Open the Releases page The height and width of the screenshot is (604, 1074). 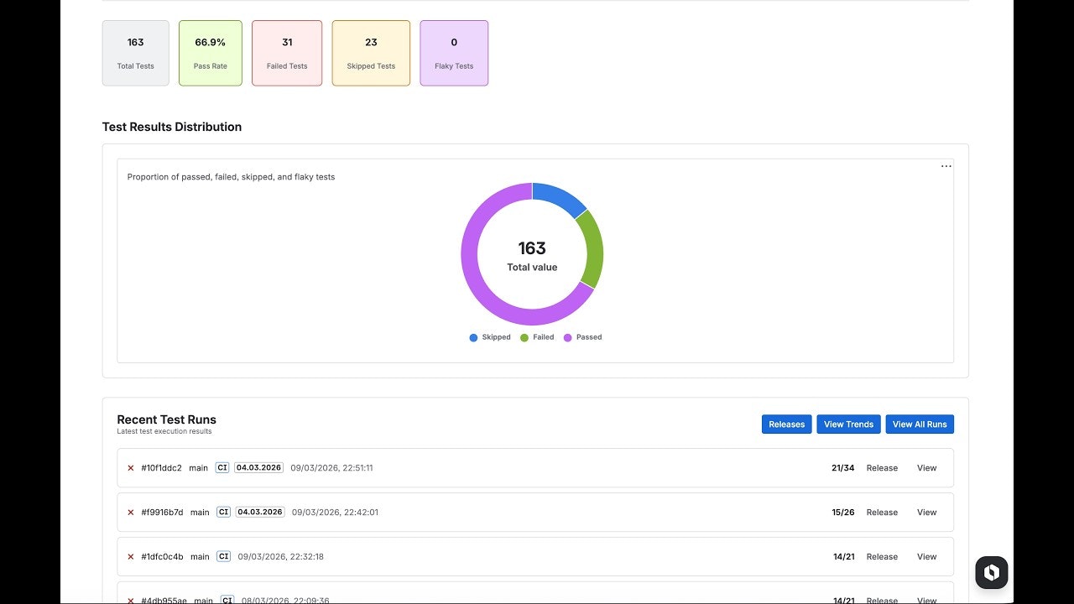pos(787,424)
